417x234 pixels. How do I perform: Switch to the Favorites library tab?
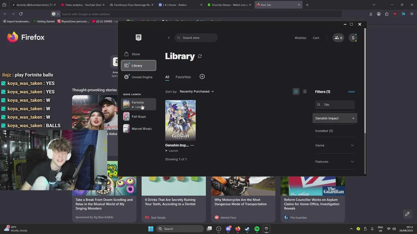click(x=183, y=77)
